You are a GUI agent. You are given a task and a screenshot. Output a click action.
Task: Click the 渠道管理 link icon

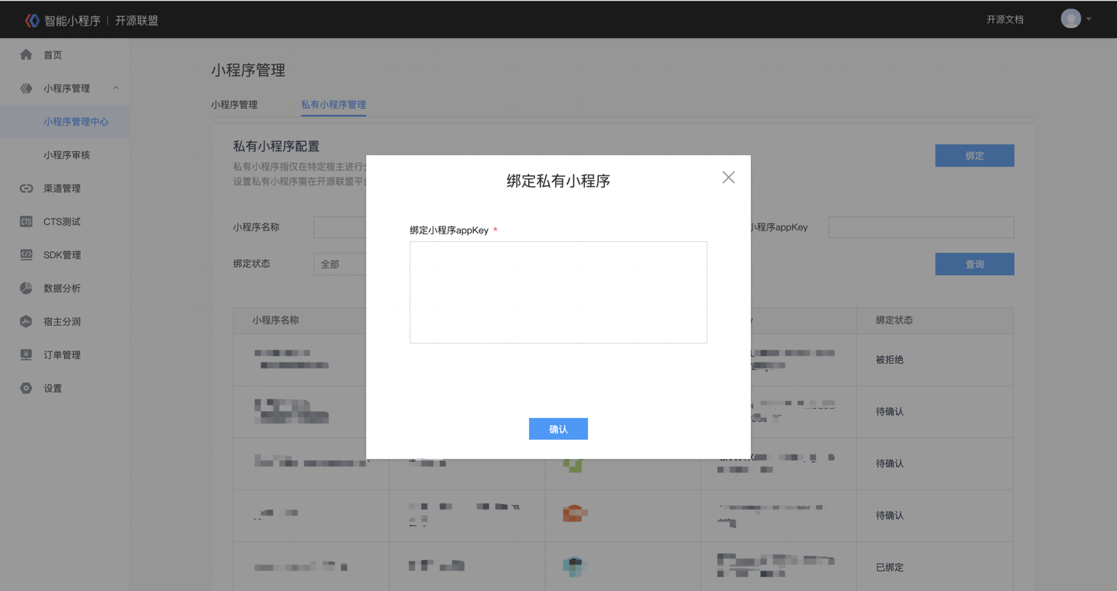tap(26, 188)
